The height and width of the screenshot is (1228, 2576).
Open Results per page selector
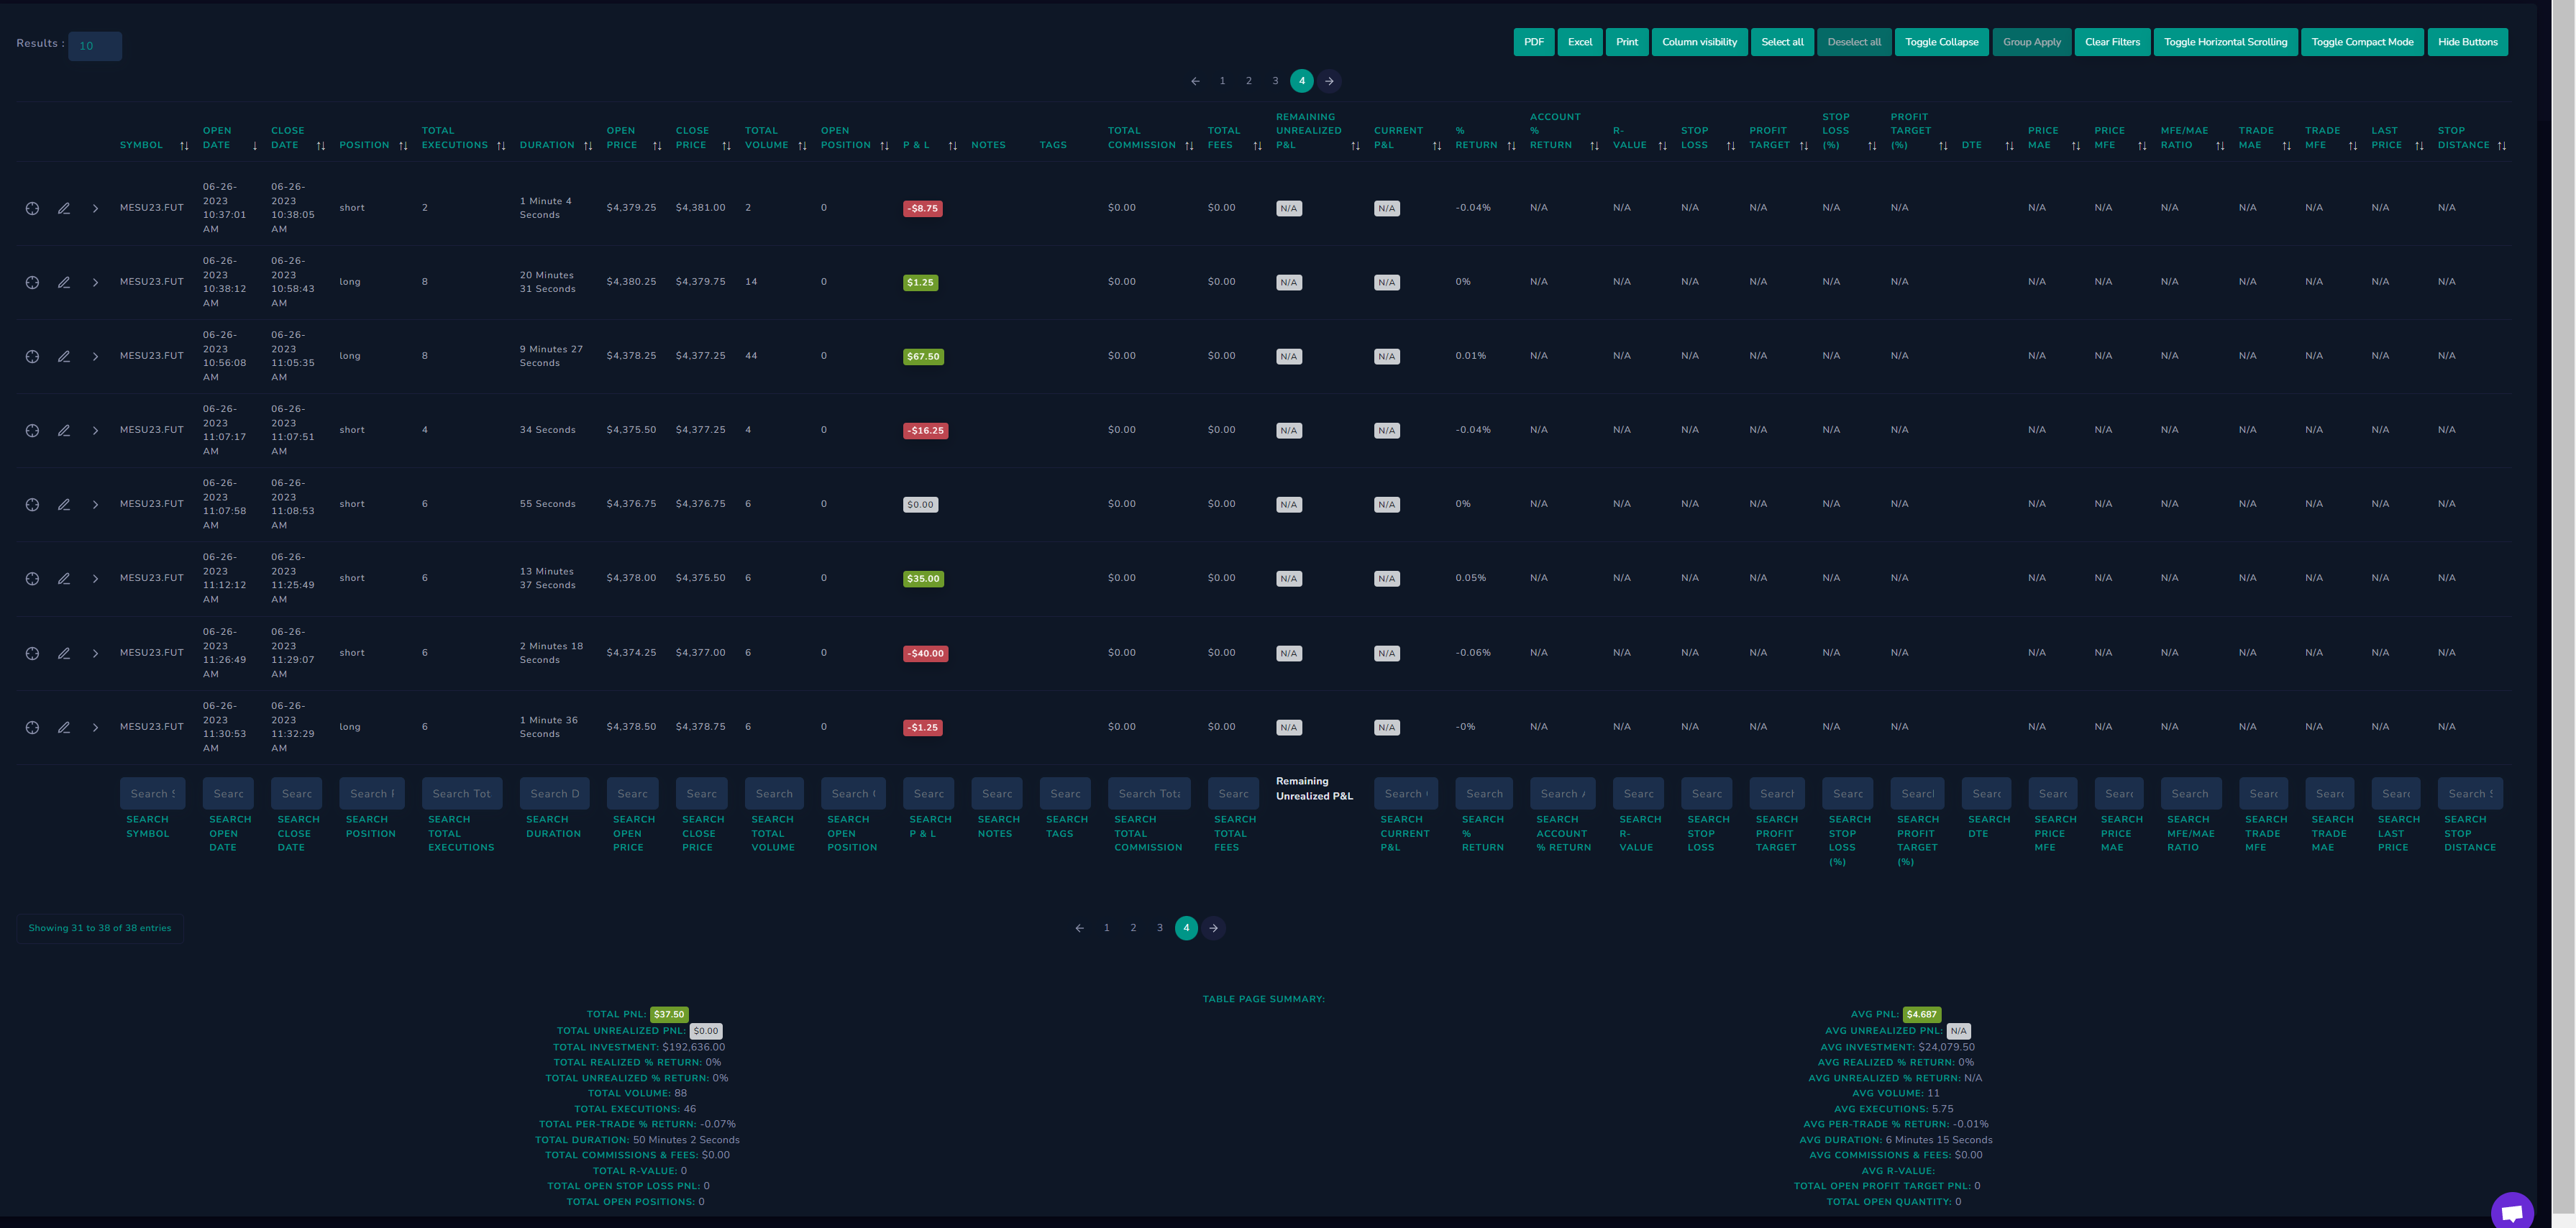coord(95,46)
